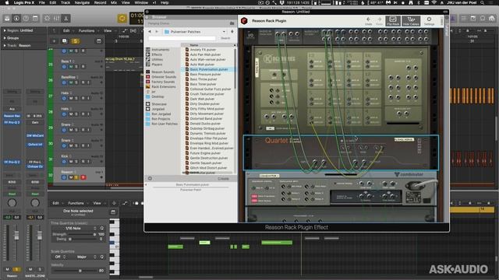This screenshot has width=499, height=280.
Task: Click the folder icon in browser header
Action: (x=232, y=23)
